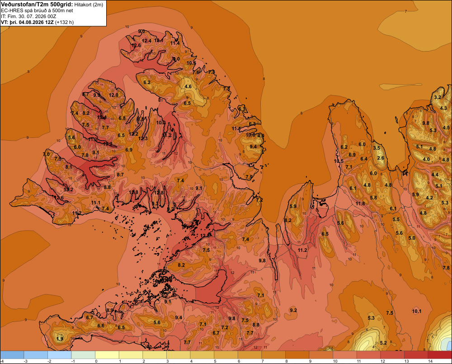Screen dimensions: 452x364
Task: Click the 2.6 temperature label in the north
Action: [381, 158]
